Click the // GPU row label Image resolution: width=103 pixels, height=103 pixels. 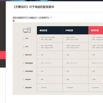point(25,47)
